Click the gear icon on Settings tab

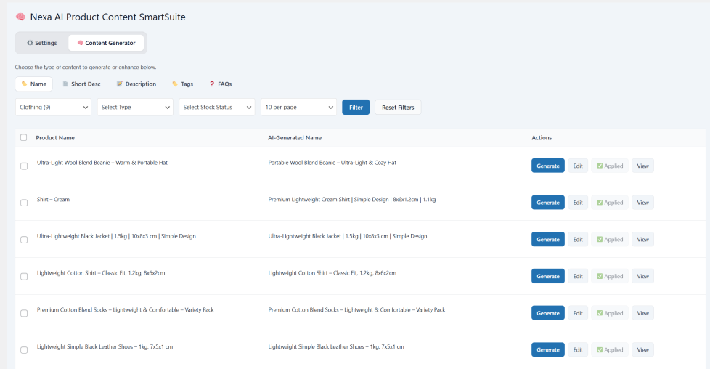point(30,43)
